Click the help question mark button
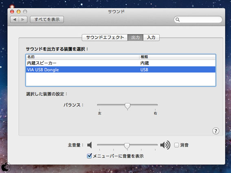 (x=216, y=131)
